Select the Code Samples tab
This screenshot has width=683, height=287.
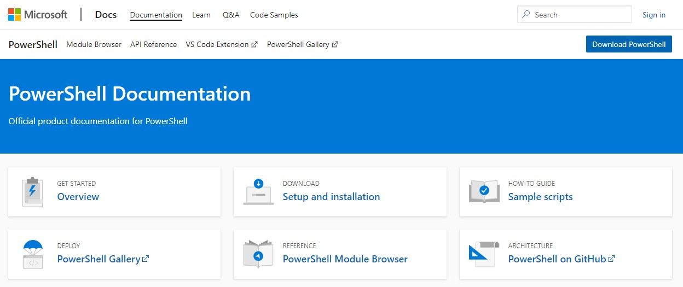click(274, 15)
